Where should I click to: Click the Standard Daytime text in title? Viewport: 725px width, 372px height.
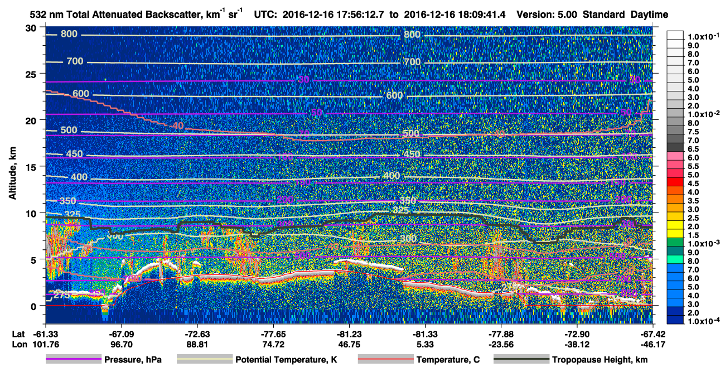(x=626, y=15)
